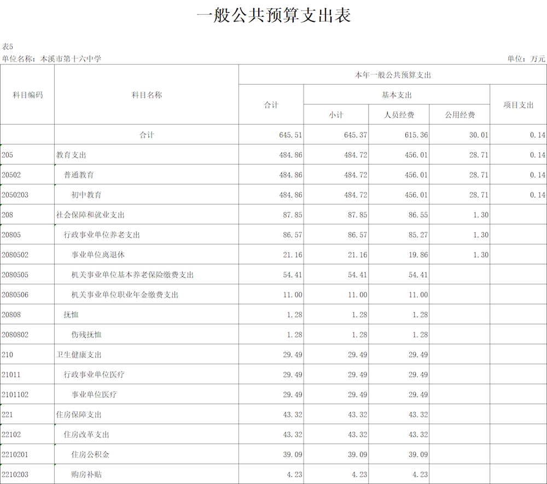Viewport: 547px width, 484px height.
Task: Click the 住房公积金 row name
Action: pos(90,454)
